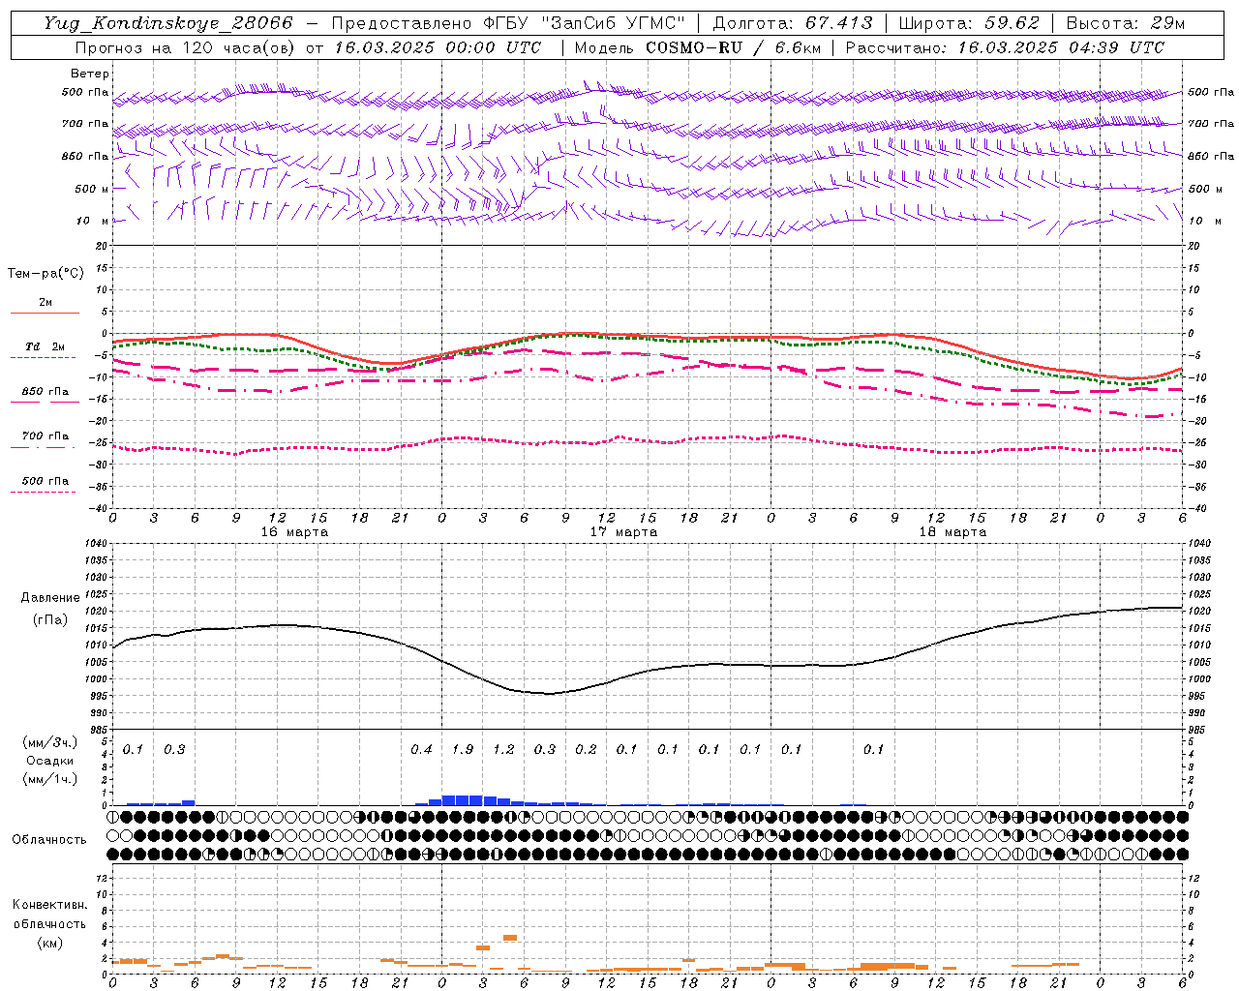1239x991 pixels.
Task: Click the date label 18 марта
Action: [953, 532]
